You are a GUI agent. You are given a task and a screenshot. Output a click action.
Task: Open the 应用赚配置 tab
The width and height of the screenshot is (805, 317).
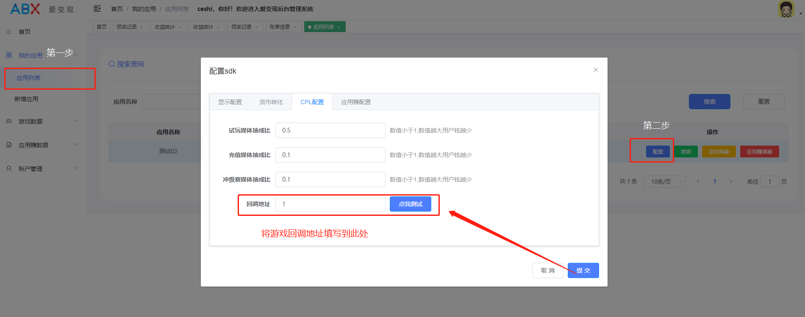pos(356,102)
